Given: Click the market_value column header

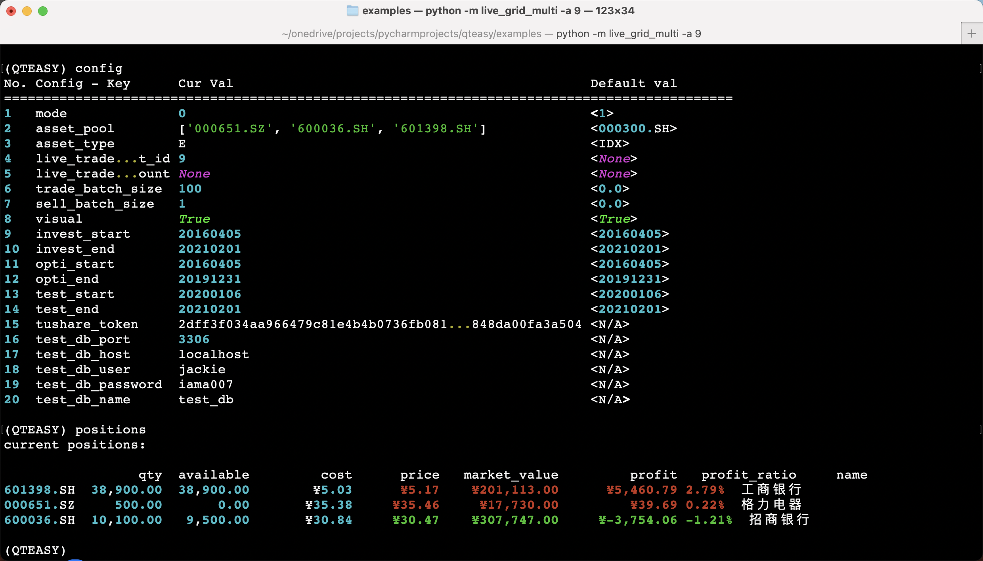Looking at the screenshot, I should (x=511, y=475).
